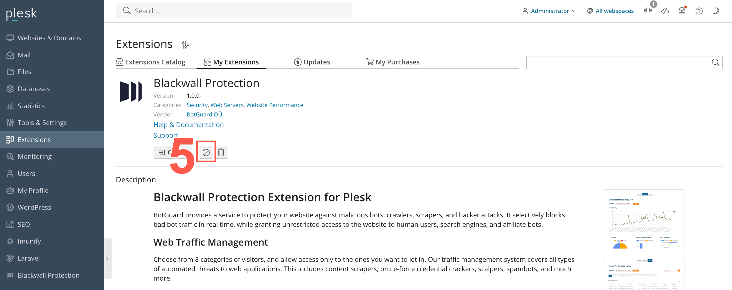
Task: Collapse the left sidebar
Action: click(x=108, y=259)
